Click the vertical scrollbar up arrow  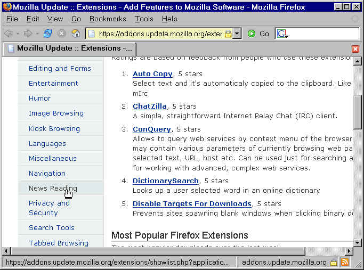tap(357, 61)
